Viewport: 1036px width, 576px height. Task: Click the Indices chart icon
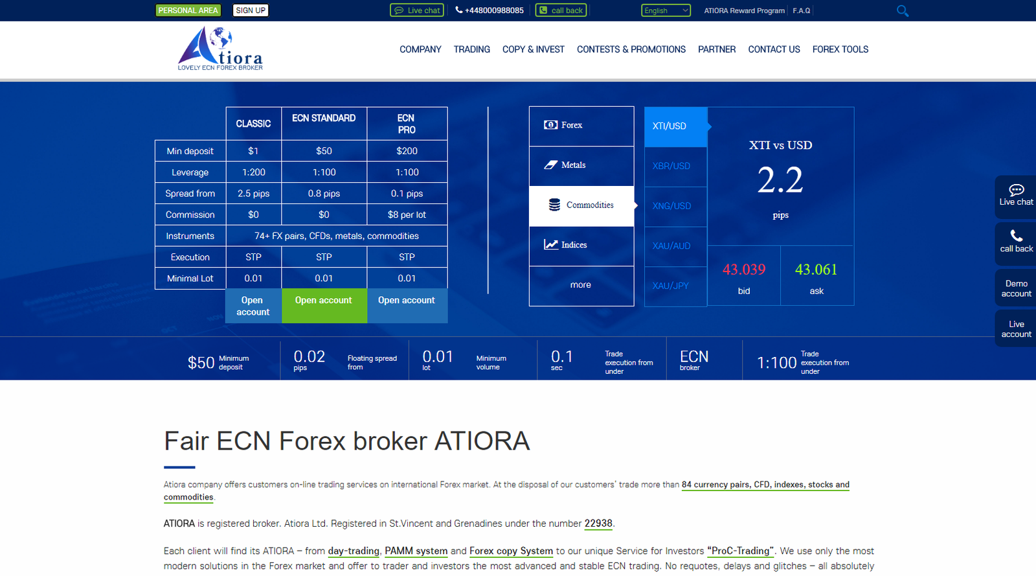click(x=551, y=245)
